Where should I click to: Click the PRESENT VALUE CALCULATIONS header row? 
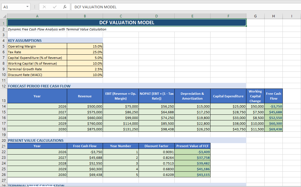(x=33, y=140)
